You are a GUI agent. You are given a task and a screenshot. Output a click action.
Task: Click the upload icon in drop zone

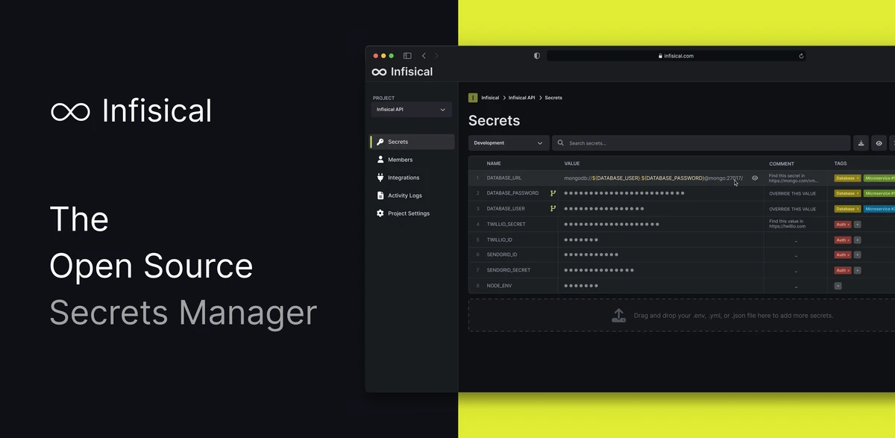[x=619, y=316]
